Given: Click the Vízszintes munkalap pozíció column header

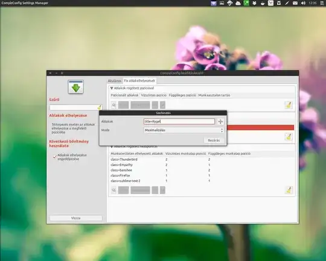Looking at the screenshot, I should (185, 153).
